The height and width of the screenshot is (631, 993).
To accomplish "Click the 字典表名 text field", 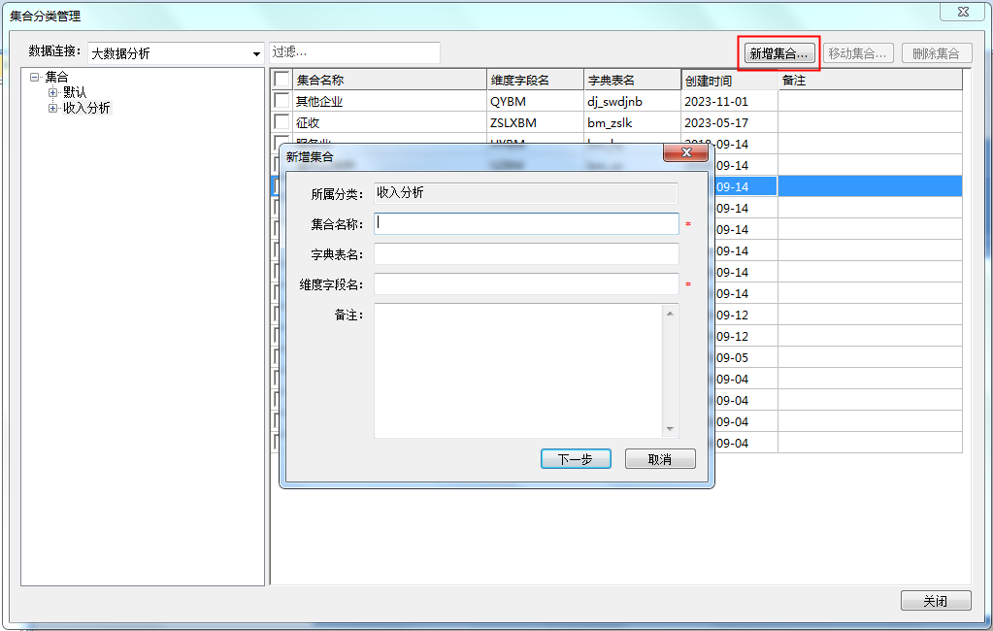I will point(526,254).
